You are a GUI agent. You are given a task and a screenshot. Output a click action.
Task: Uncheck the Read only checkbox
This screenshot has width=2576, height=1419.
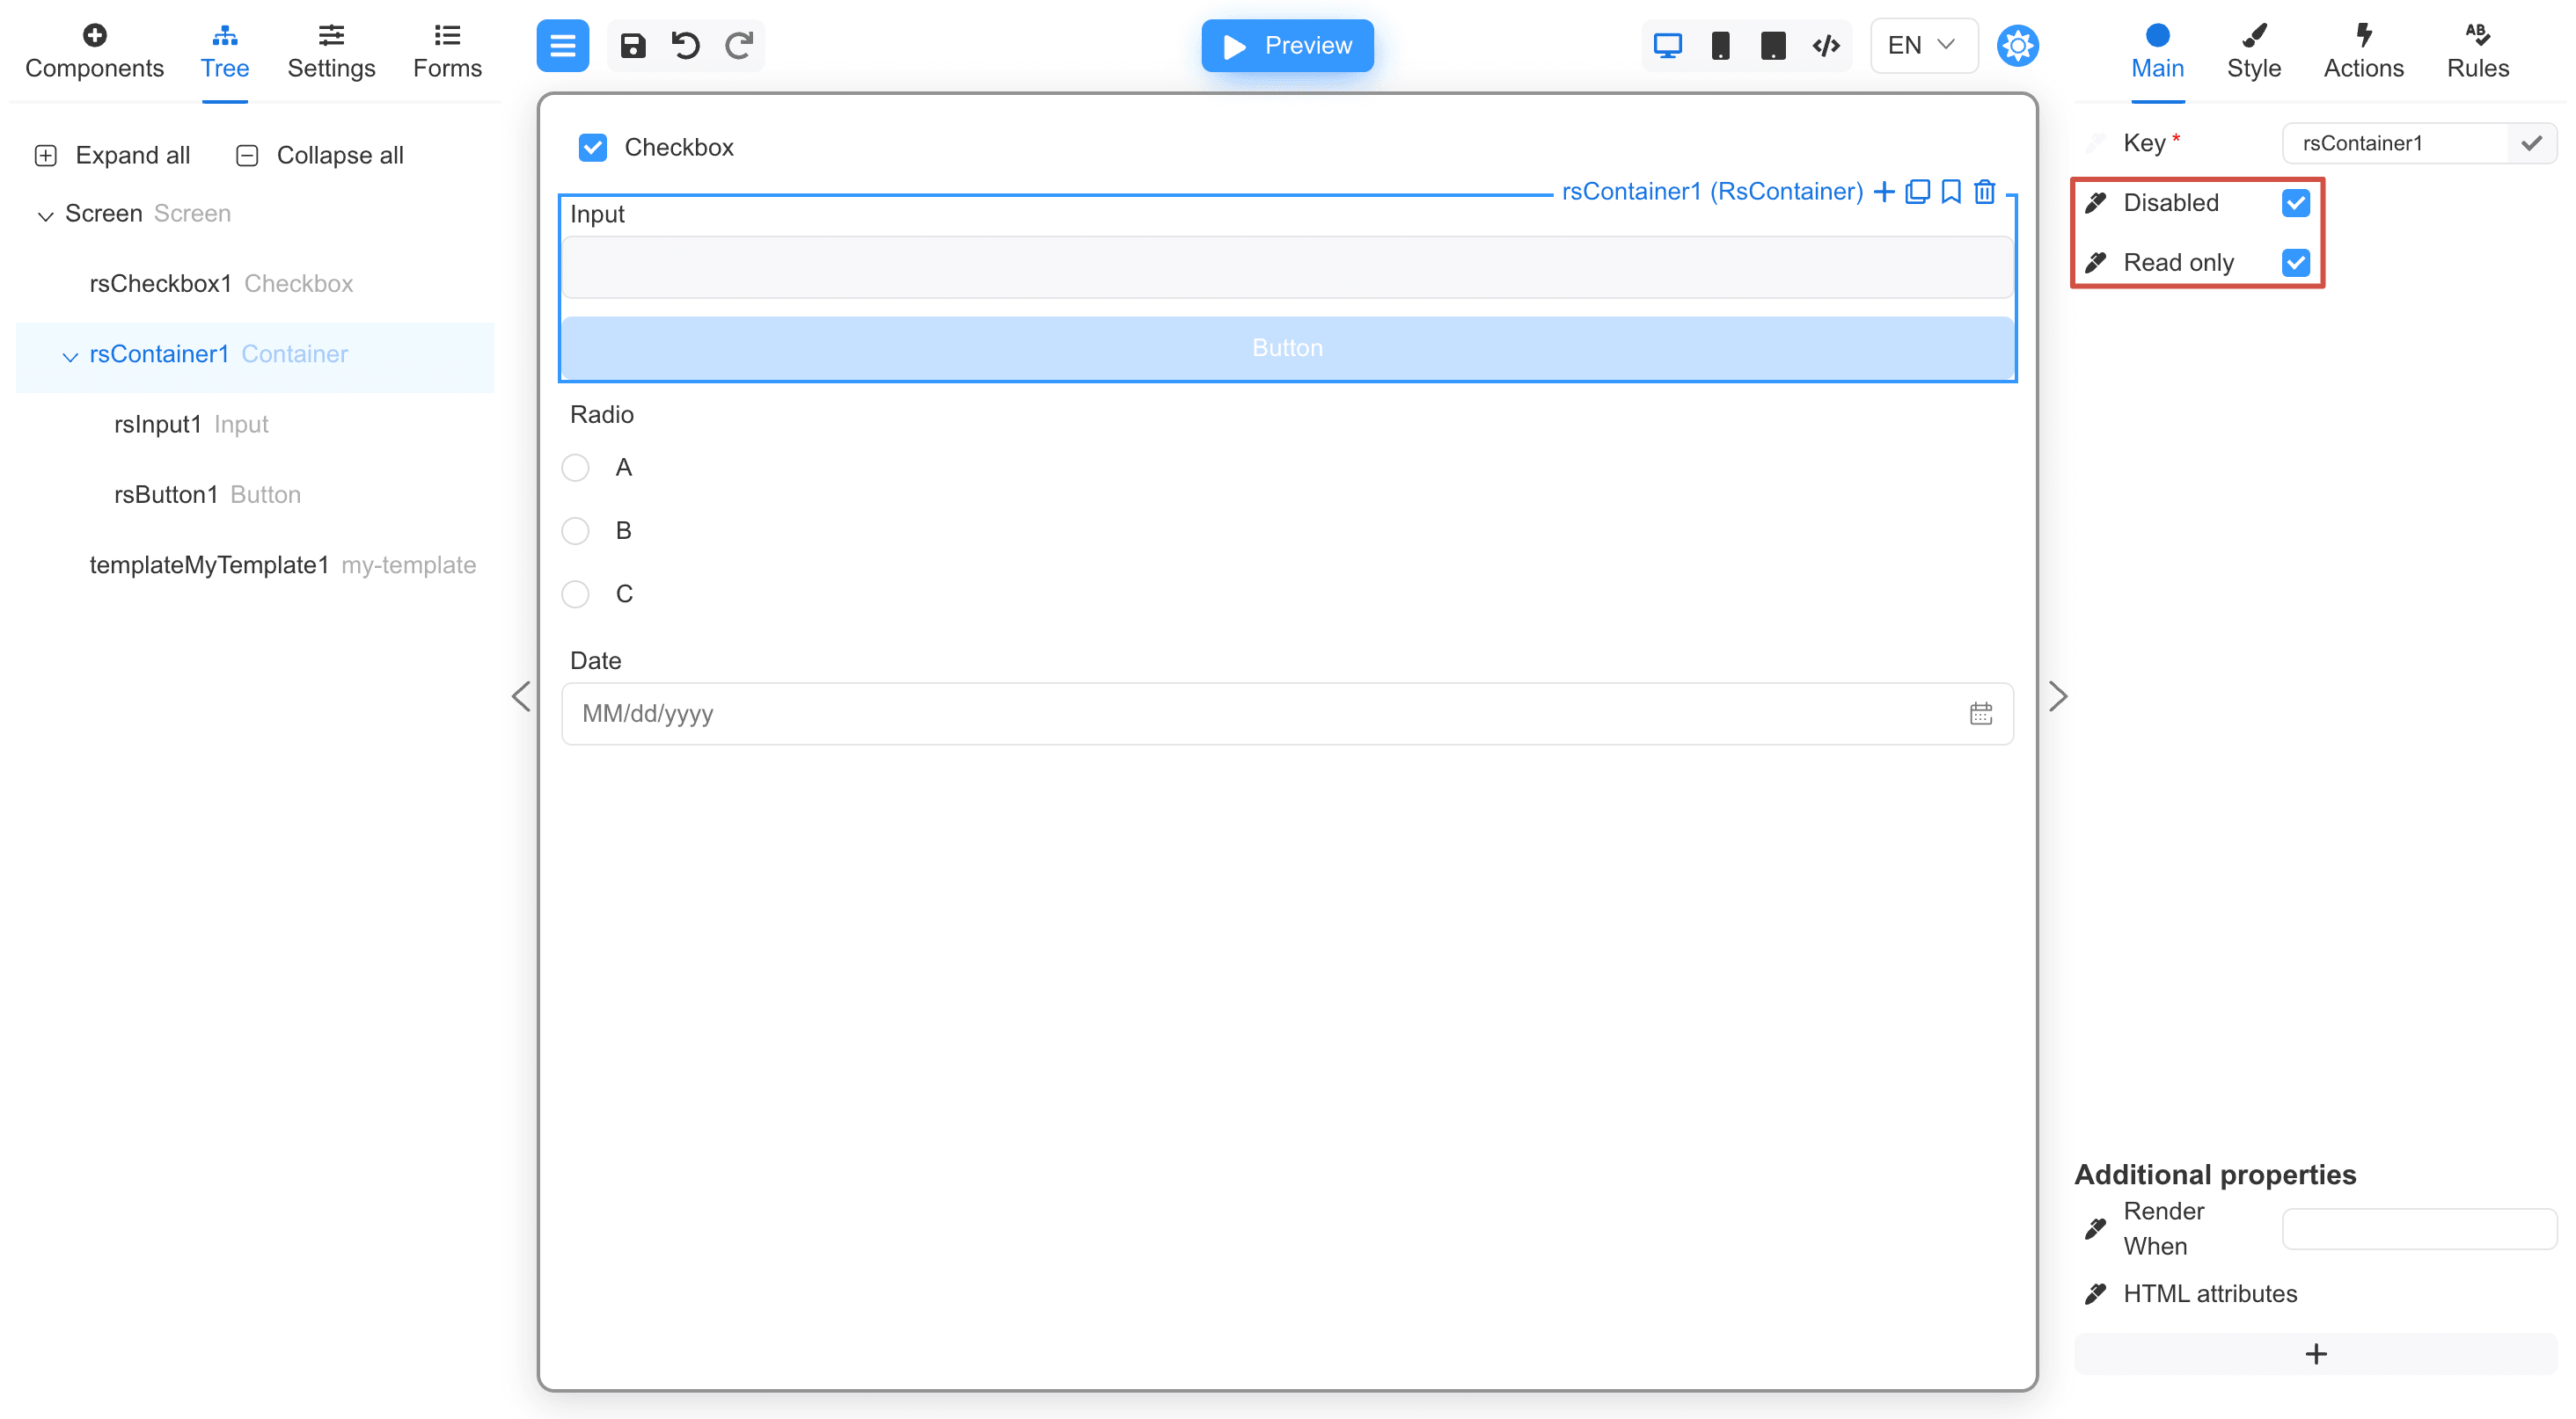2296,263
